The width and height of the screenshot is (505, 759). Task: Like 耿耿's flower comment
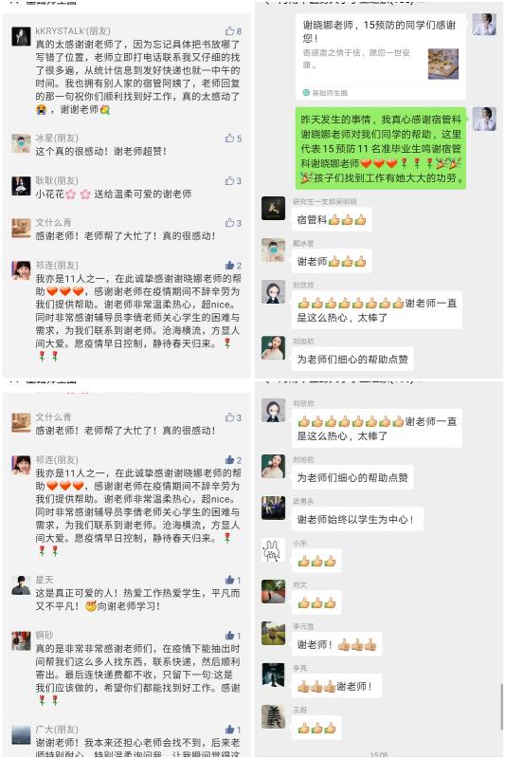229,180
